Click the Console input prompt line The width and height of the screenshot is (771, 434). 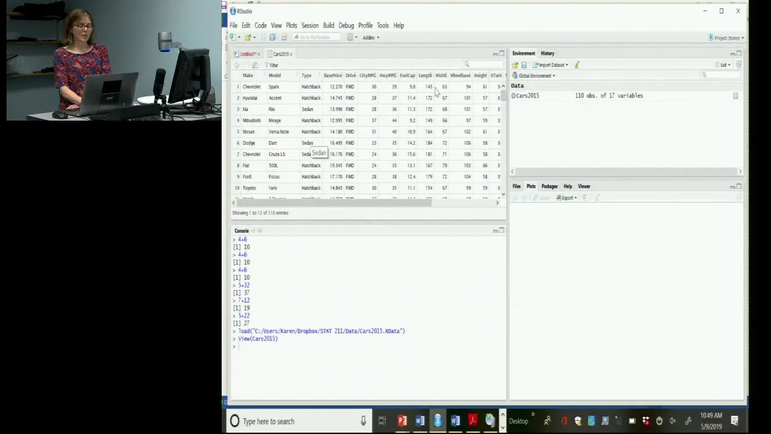point(367,347)
